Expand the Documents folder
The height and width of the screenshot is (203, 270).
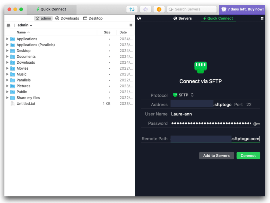pyautogui.click(x=7, y=56)
